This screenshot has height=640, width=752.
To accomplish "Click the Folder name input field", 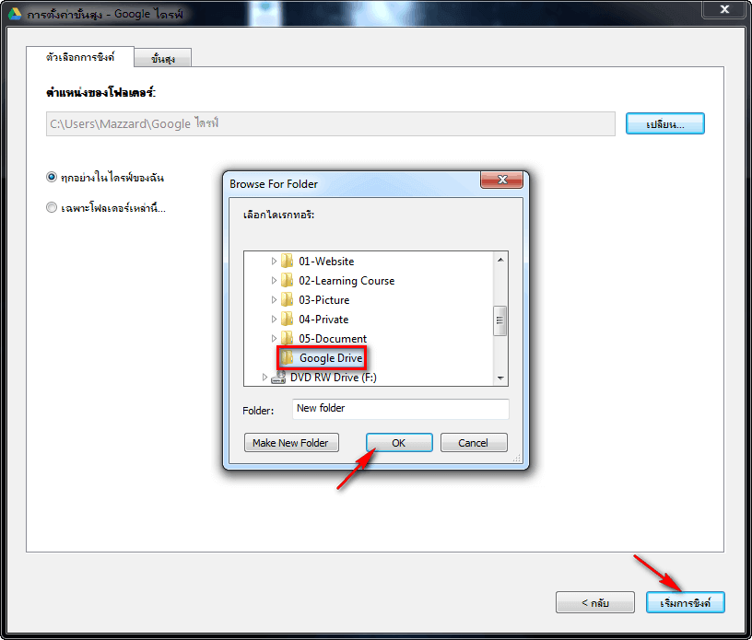I will point(401,409).
